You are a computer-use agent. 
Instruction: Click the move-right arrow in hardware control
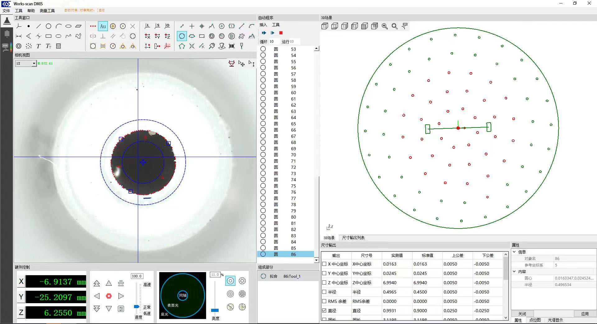(x=121, y=296)
